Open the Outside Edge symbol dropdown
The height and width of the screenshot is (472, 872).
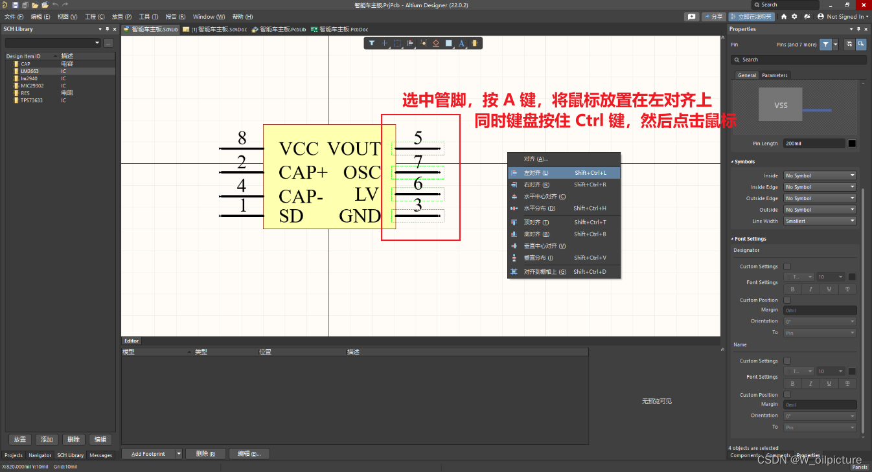820,198
